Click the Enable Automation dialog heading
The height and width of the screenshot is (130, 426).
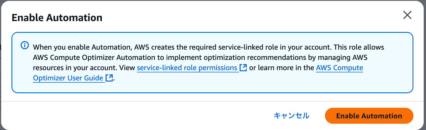coord(57,18)
